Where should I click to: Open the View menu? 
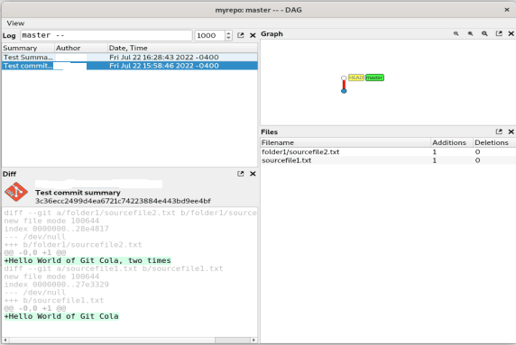coord(15,23)
